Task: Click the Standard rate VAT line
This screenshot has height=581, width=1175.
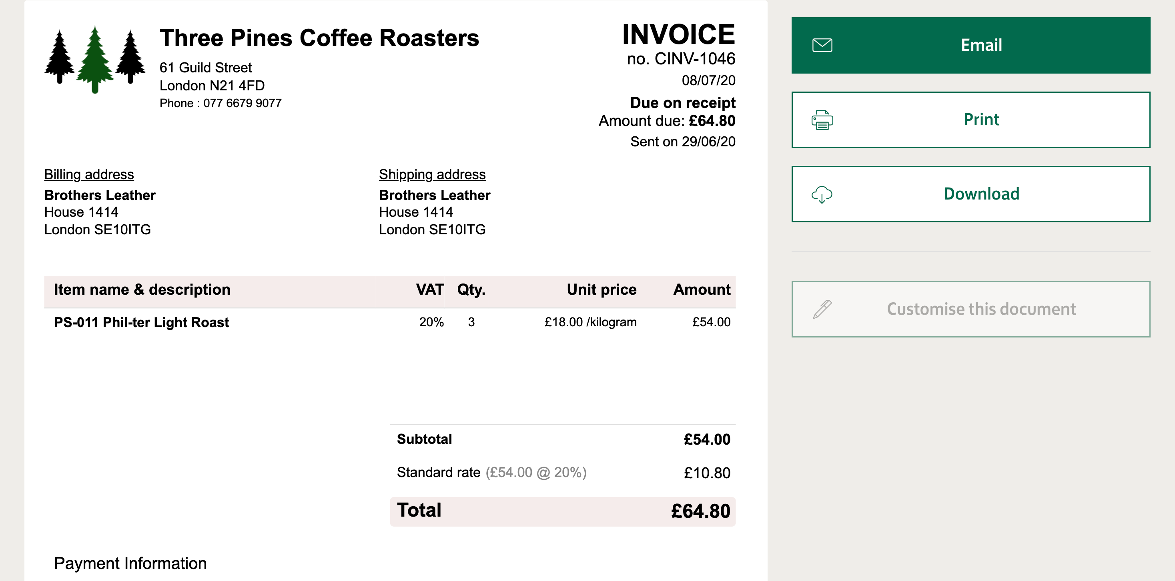Action: pyautogui.click(x=562, y=473)
